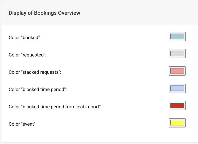Change the "stacked requests" color swatch
This screenshot has width=198, height=144.
(177, 71)
